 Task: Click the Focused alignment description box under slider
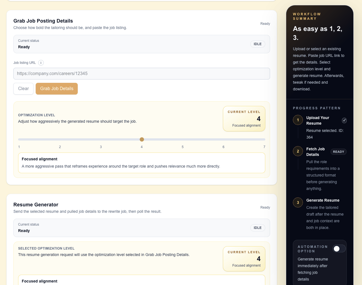tap(142, 163)
